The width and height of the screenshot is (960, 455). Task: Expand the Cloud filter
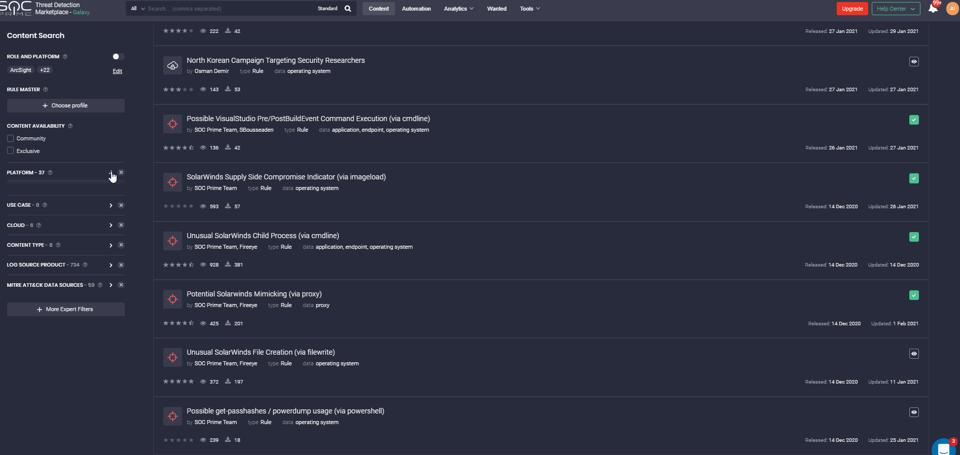[x=111, y=225]
